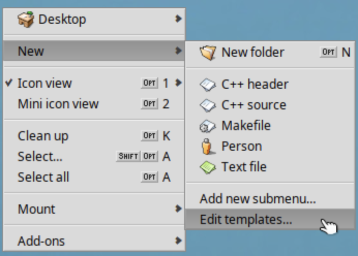Click Add new submenu... entry
Image resolution: width=358 pixels, height=256 pixels.
(270, 199)
